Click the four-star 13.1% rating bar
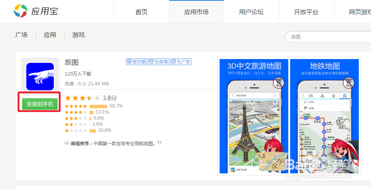 (92, 112)
